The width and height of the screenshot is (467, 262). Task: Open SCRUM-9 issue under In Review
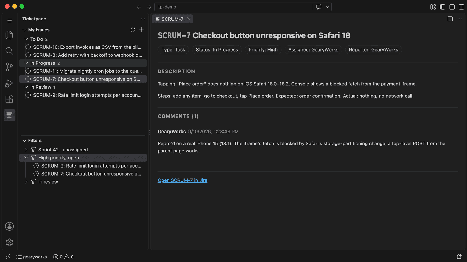(83, 95)
